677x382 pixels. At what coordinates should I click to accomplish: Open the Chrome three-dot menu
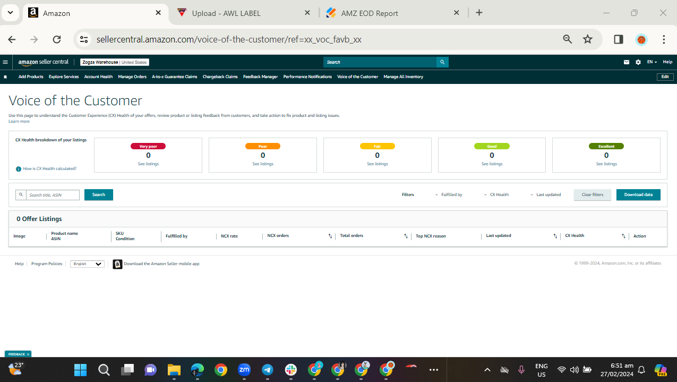point(664,39)
